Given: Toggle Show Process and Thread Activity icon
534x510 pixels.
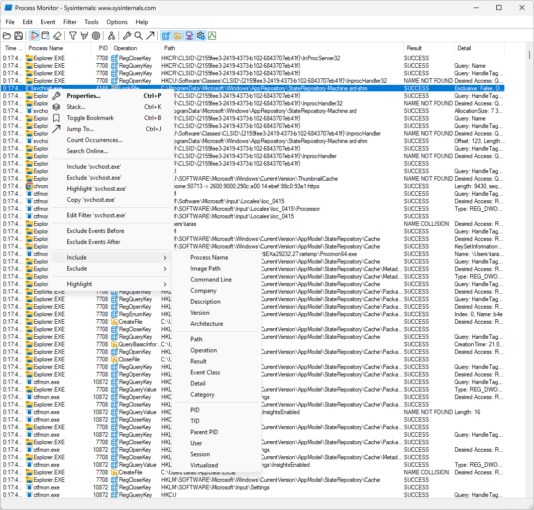Looking at the screenshot, I should point(201,36).
